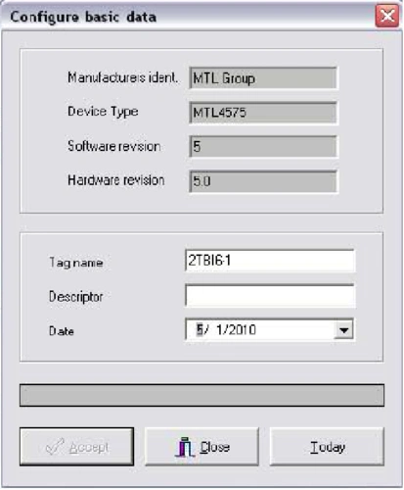Select the year 2010 in Date field

(x=245, y=329)
